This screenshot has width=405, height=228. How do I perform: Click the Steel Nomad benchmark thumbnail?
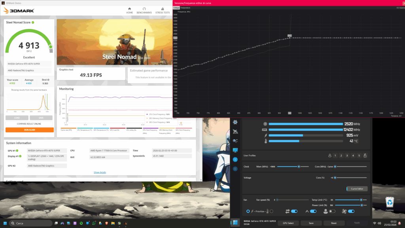pyautogui.click(x=115, y=42)
